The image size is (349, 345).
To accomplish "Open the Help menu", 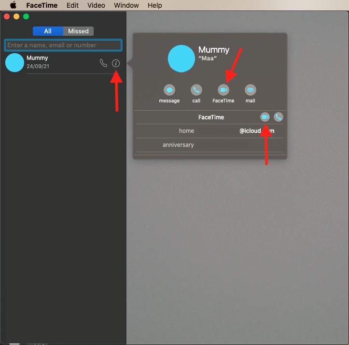I will tap(154, 5).
